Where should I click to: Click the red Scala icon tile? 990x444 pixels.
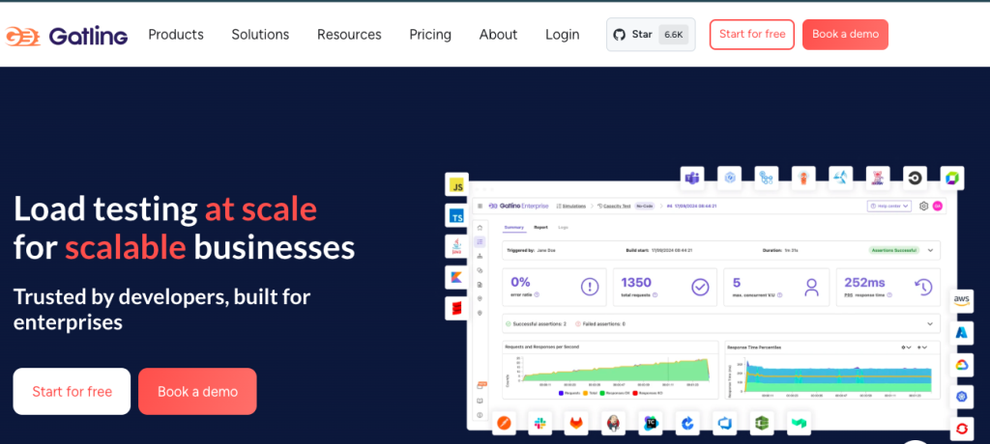point(456,309)
